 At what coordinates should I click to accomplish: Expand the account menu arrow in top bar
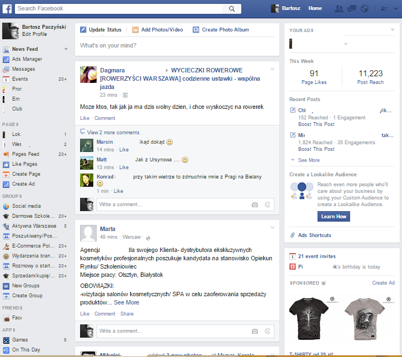(x=395, y=9)
